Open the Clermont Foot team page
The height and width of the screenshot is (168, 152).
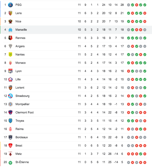tap(25, 113)
